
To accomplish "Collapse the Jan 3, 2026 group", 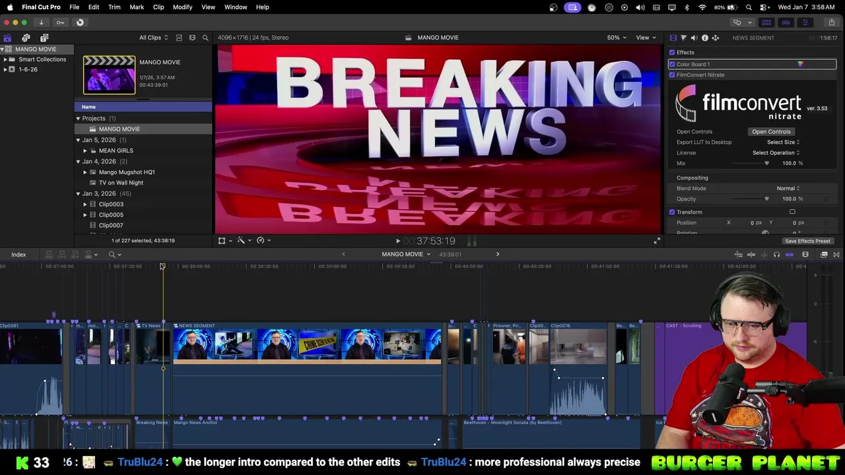I will [78, 194].
